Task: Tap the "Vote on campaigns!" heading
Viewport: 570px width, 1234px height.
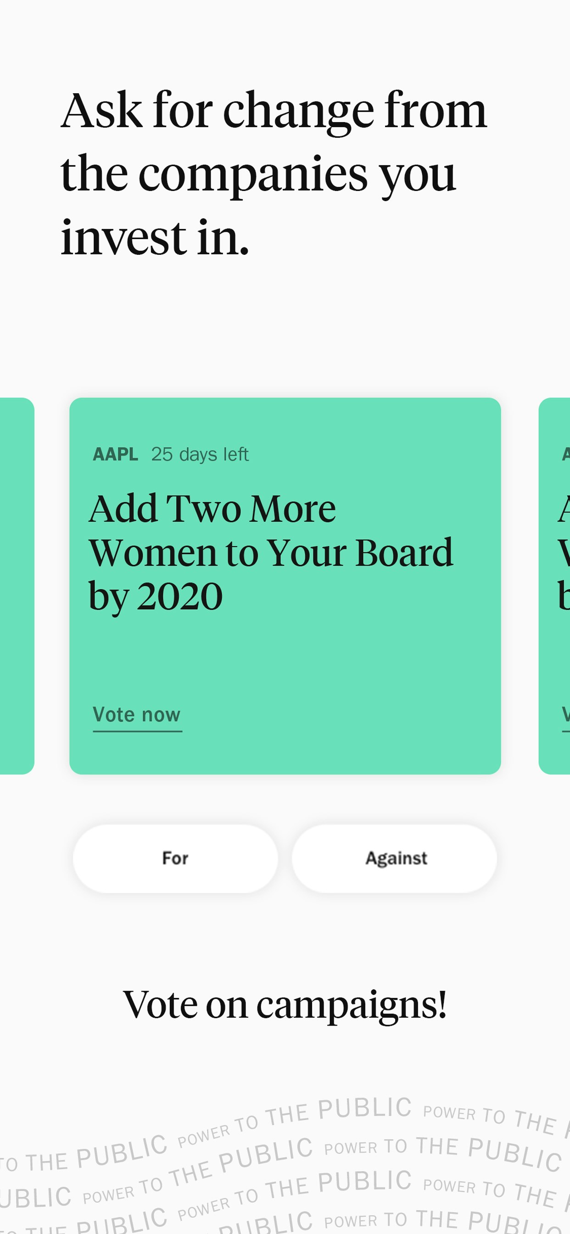Action: (x=285, y=1004)
